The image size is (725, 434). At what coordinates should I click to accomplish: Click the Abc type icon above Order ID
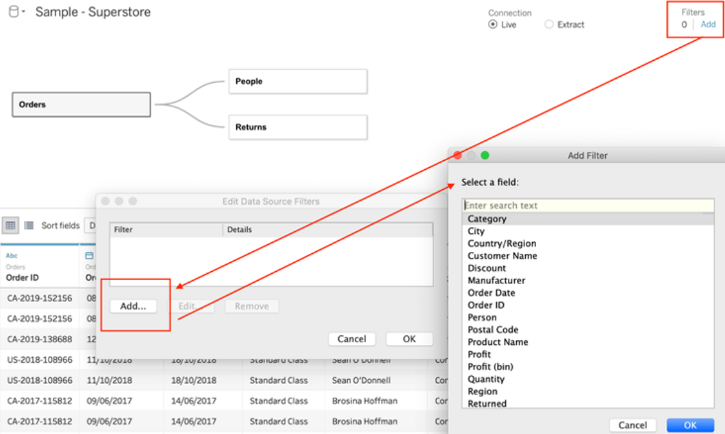pyautogui.click(x=12, y=255)
